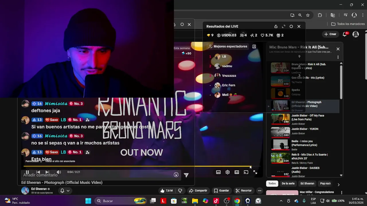Viewport: 367px width, 206px height.
Task: Unlock the Resultados del LIVE panel
Action: (x=276, y=26)
